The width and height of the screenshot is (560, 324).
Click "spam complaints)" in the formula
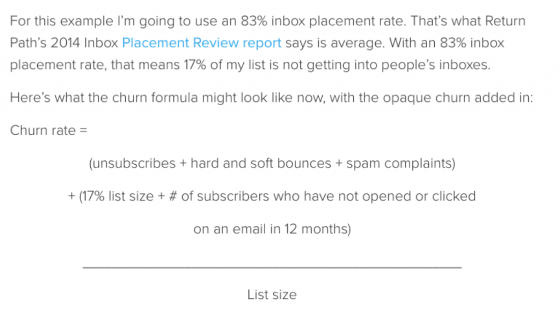pyautogui.click(x=401, y=164)
